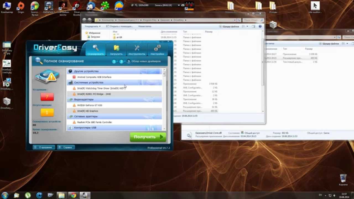Click the Windows Start button

click(x=5, y=195)
